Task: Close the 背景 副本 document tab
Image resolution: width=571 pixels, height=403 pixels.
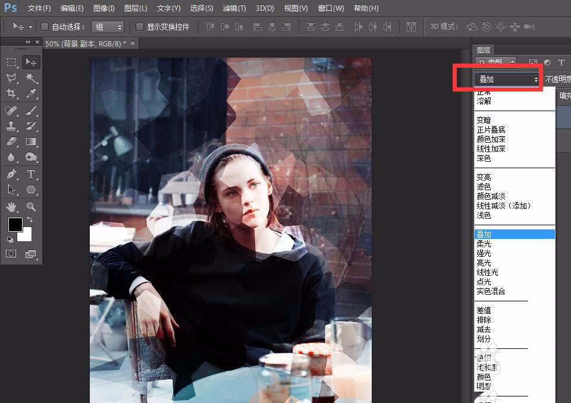Action: click(x=133, y=43)
